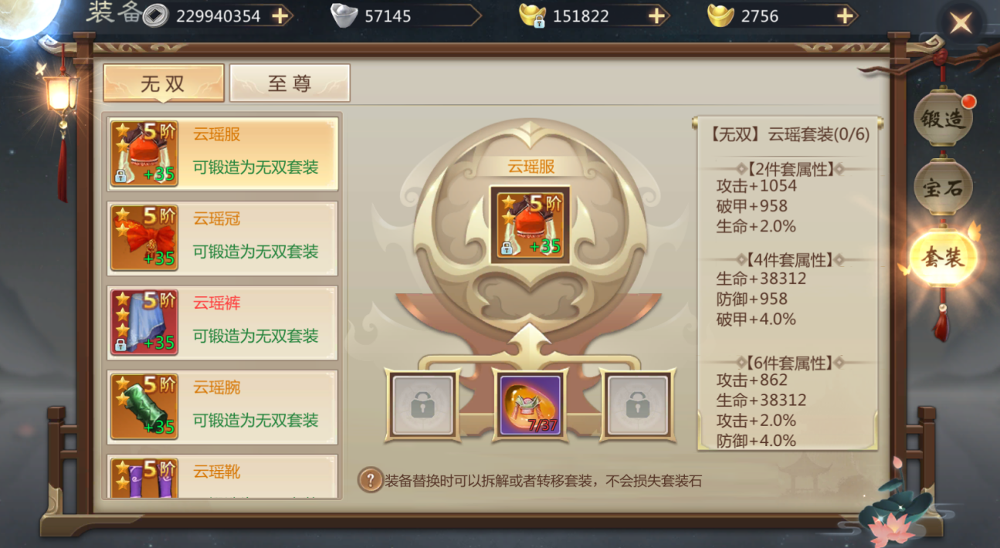Switch to the 至尊 tab
1000x548 pixels.
click(x=290, y=83)
